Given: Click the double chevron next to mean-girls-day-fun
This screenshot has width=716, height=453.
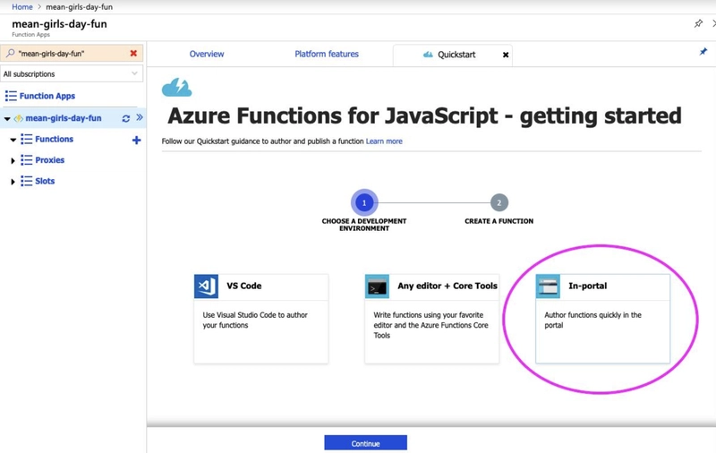Looking at the screenshot, I should (140, 117).
